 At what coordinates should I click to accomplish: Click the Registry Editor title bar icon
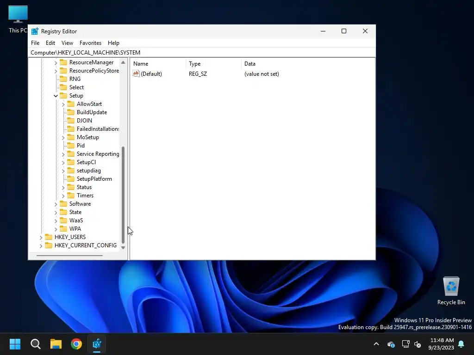(35, 31)
